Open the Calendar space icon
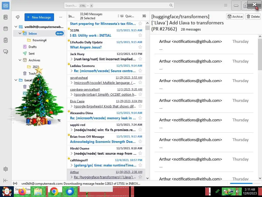 6,29
